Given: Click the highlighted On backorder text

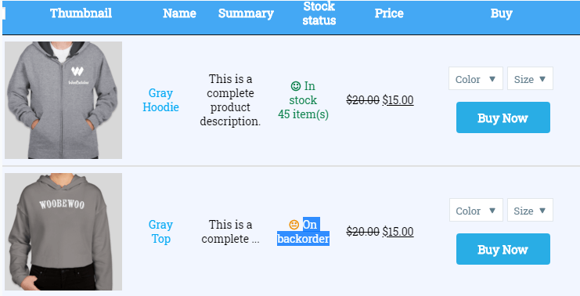Looking at the screenshot, I should tap(304, 232).
